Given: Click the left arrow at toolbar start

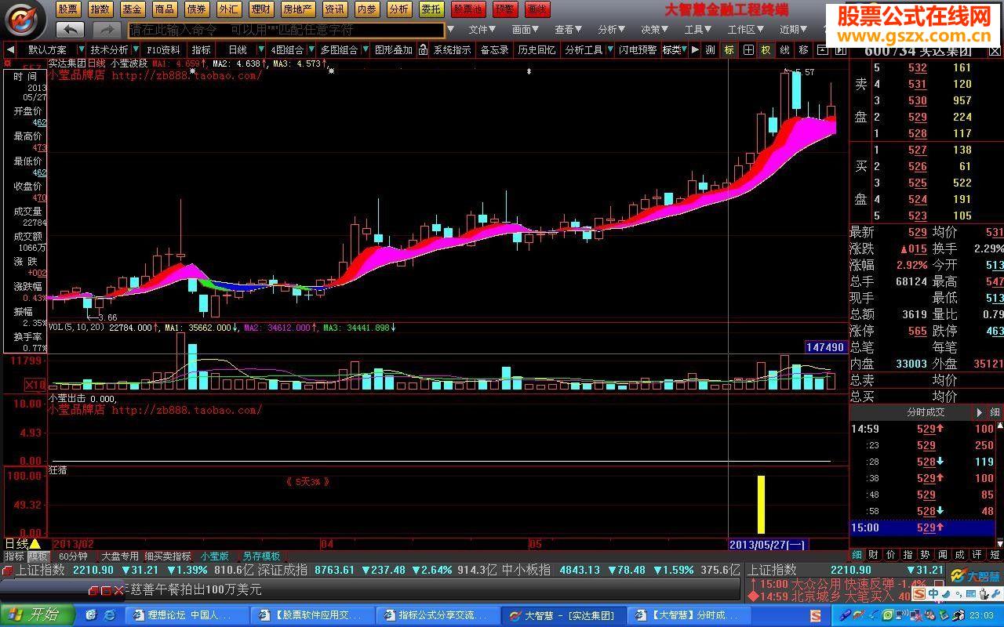Looking at the screenshot, I should 10,49.
